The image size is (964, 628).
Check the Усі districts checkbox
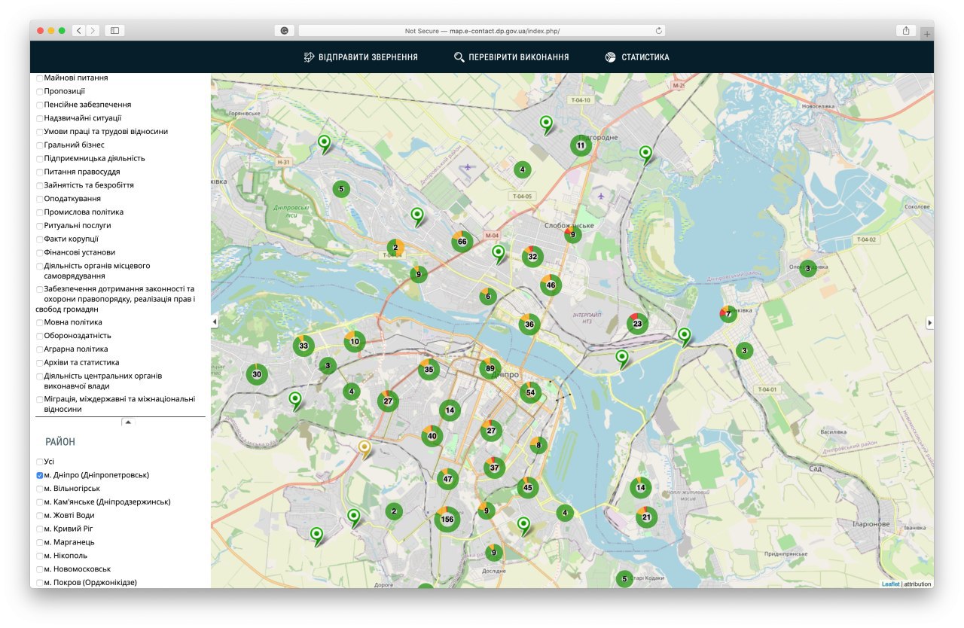click(40, 462)
